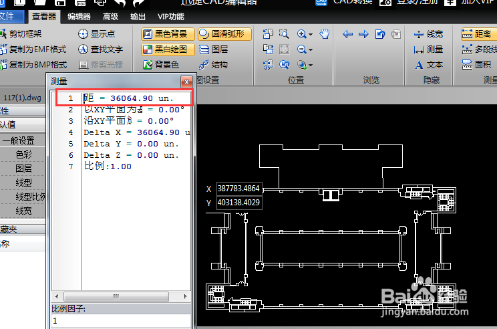Open the zoom out dropdown arrow
497x329 pixels.
(311, 49)
